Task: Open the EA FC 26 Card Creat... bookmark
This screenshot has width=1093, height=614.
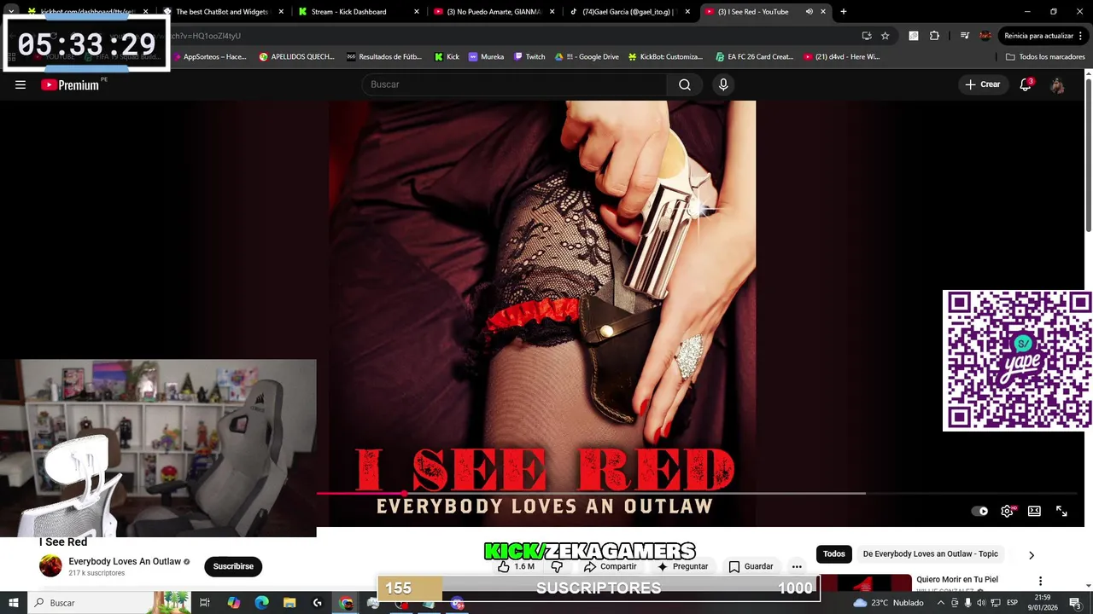Action: tap(755, 56)
